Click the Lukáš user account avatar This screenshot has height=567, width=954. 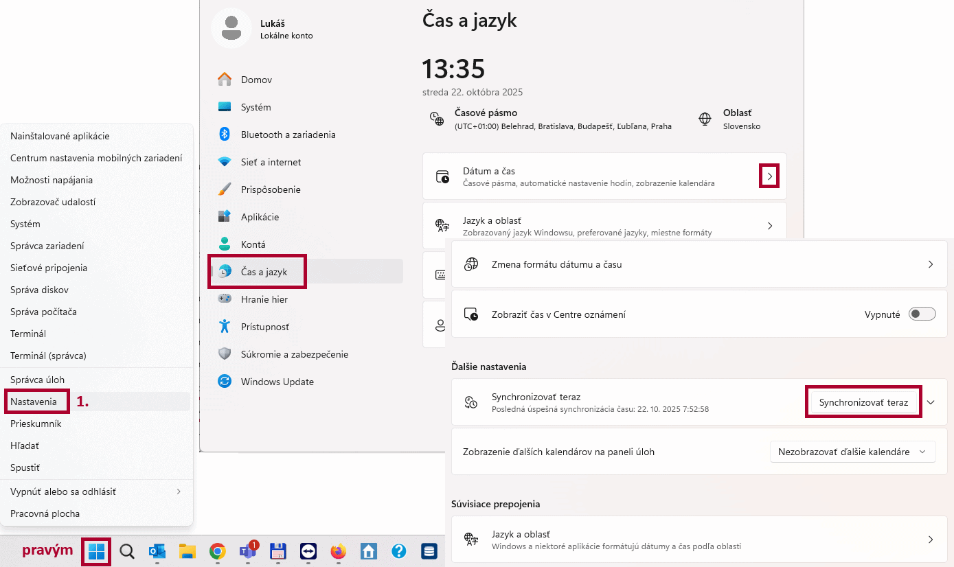[x=231, y=29]
